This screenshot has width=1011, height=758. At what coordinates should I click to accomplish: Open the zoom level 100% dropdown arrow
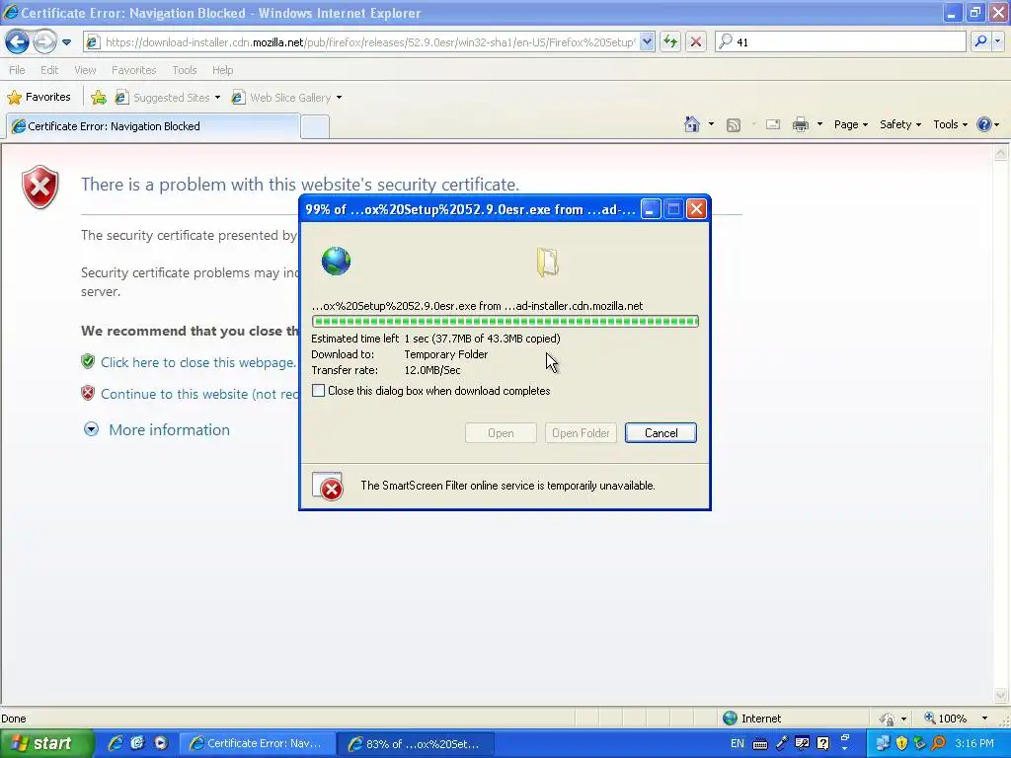pyautogui.click(x=984, y=719)
